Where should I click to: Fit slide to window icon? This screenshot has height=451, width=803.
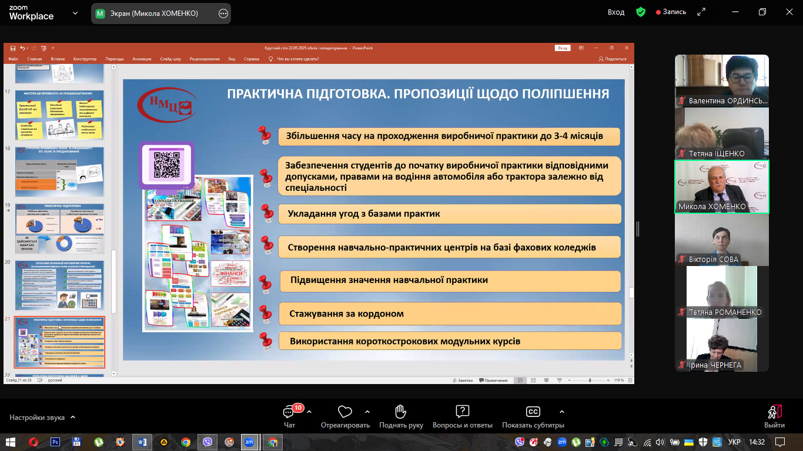click(x=630, y=381)
